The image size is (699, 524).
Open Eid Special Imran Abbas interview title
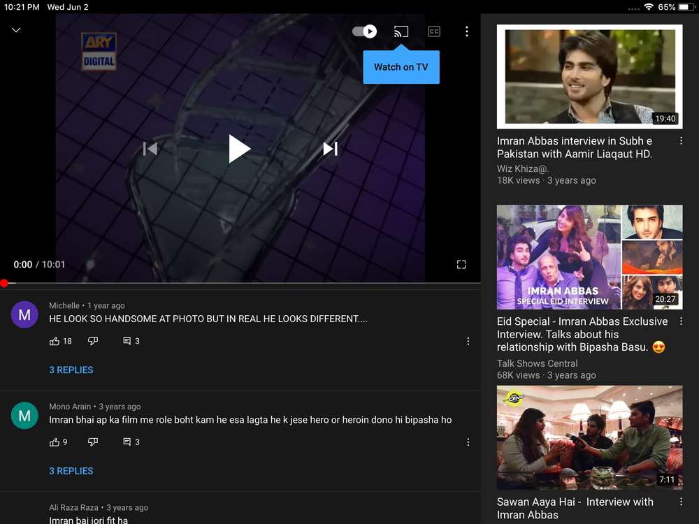coord(582,334)
